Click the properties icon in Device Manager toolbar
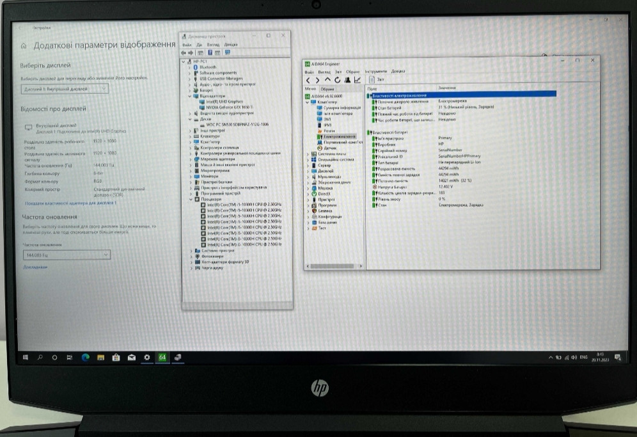This screenshot has width=637, height=437. click(x=200, y=52)
